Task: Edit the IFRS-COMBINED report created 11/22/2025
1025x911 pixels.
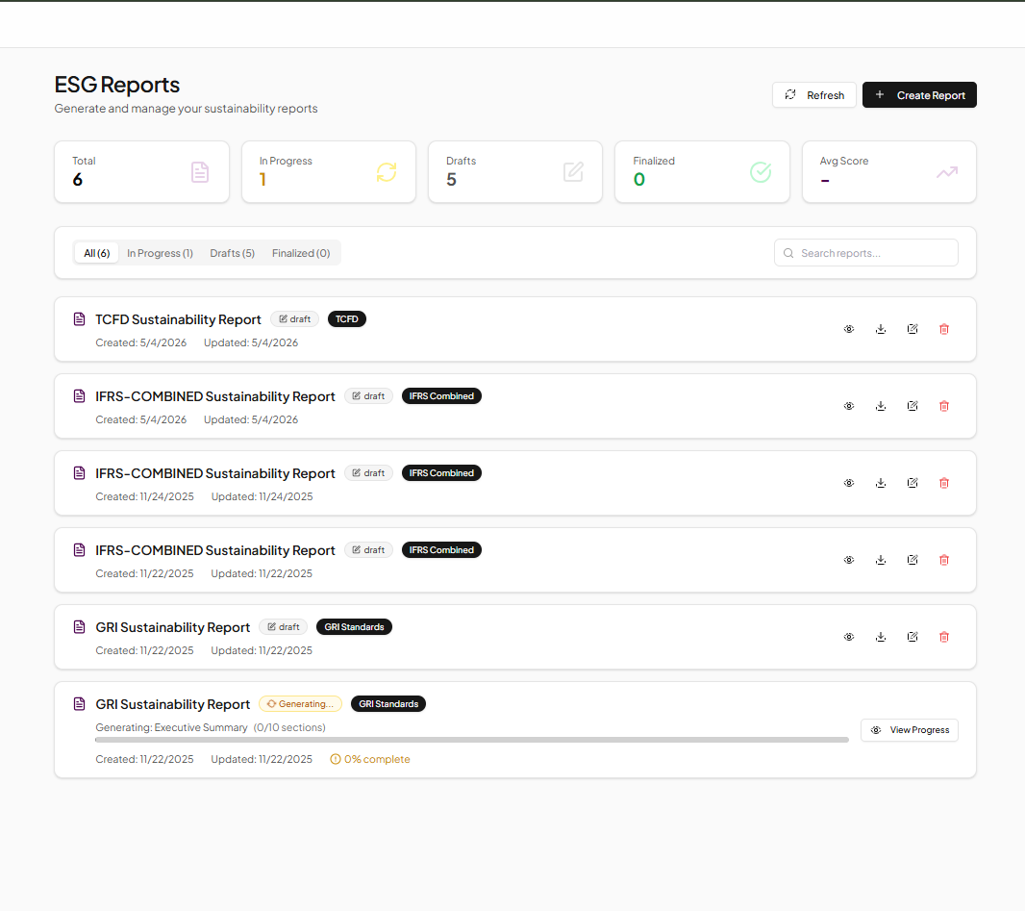Action: (x=912, y=560)
